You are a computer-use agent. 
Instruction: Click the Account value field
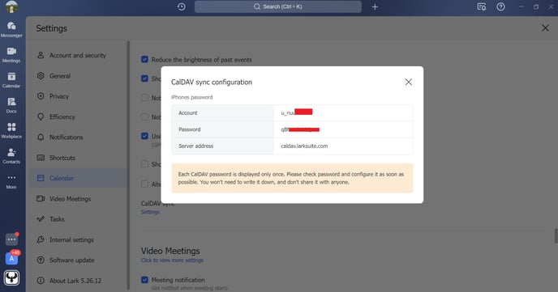pos(343,112)
